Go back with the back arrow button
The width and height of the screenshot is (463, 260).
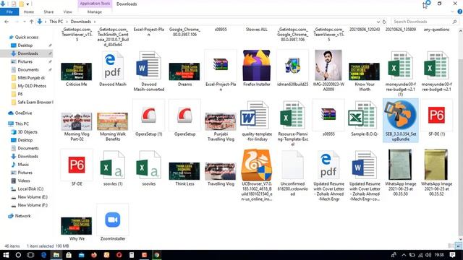7,22
